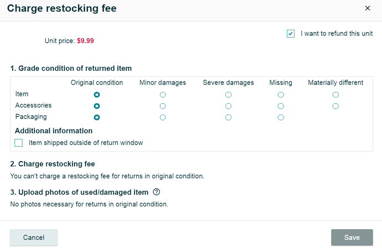Click the Cancel button
382x249 pixels.
coord(34,237)
